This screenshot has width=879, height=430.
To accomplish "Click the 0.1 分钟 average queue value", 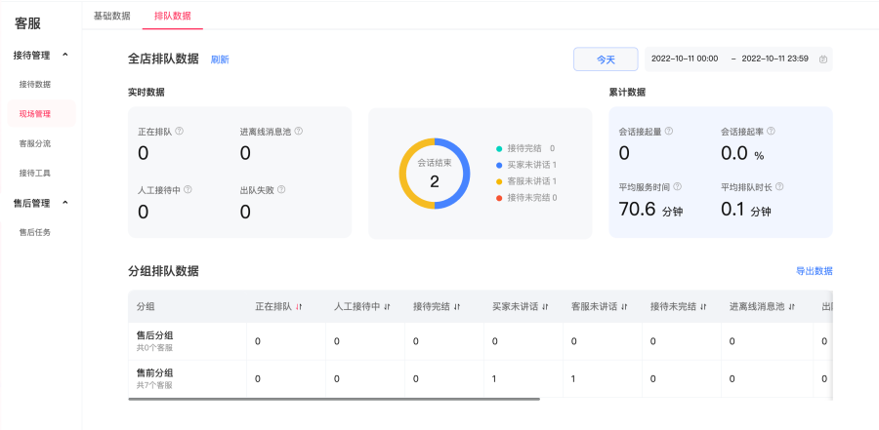I will pos(746,210).
